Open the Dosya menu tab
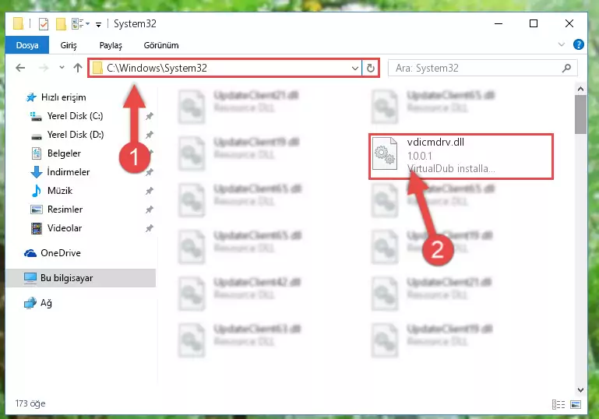 pos(27,45)
